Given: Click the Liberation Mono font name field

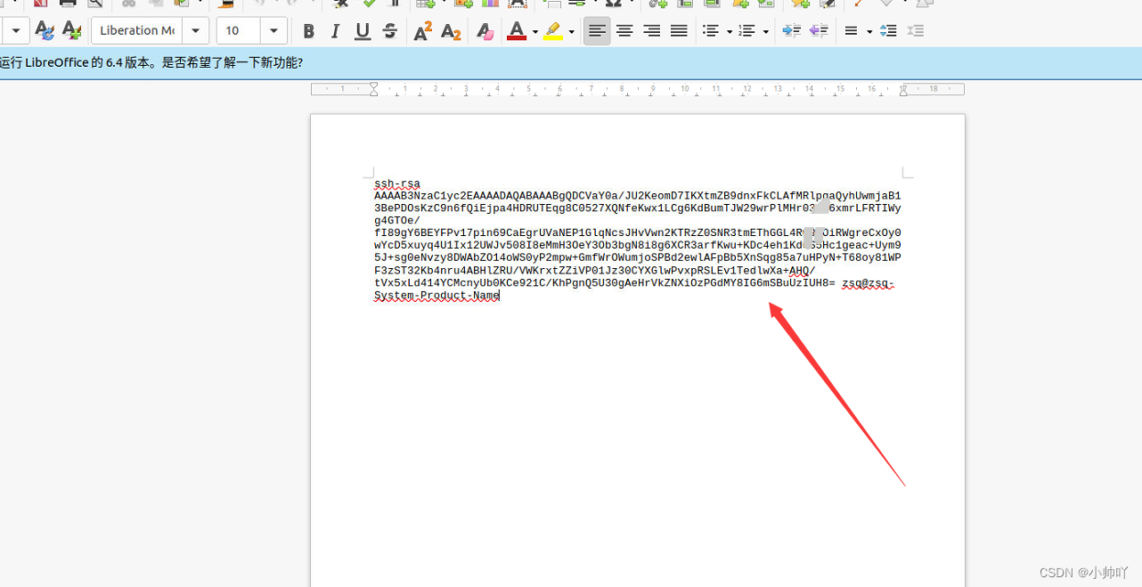Looking at the screenshot, I should (136, 30).
